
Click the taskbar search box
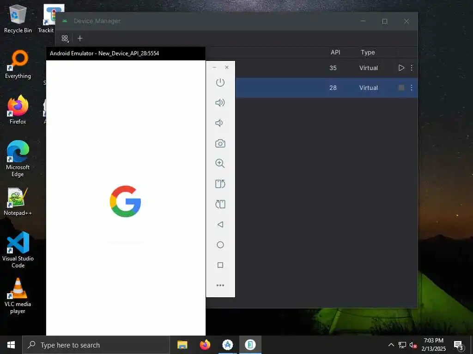(x=96, y=345)
